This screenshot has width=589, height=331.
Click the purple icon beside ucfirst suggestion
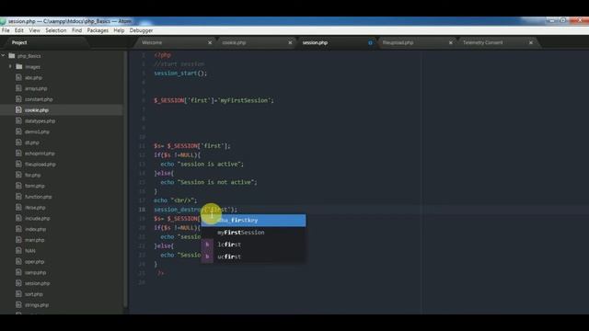[207, 257]
